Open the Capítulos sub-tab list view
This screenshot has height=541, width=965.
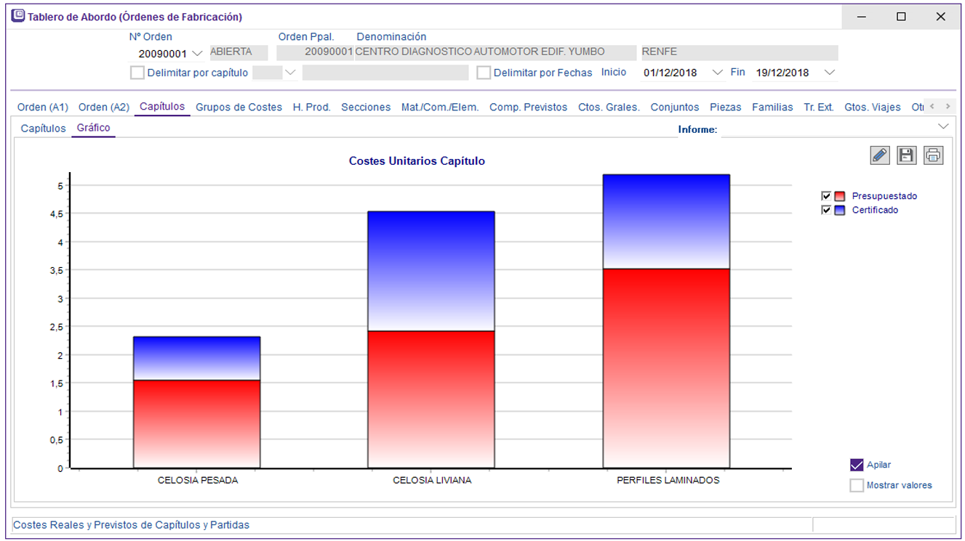pos(43,128)
